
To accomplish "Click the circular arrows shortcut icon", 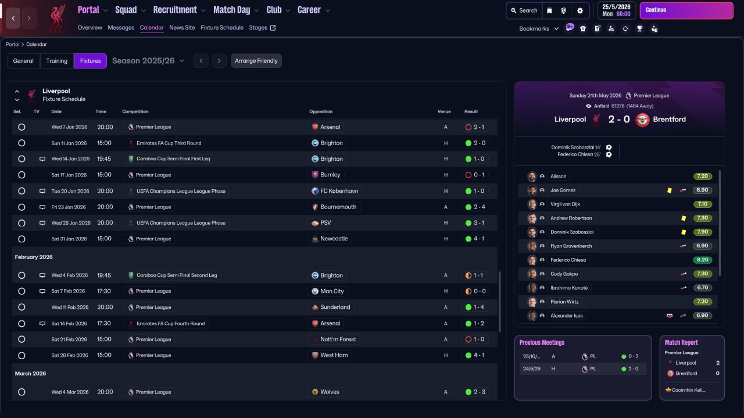I will [625, 28].
